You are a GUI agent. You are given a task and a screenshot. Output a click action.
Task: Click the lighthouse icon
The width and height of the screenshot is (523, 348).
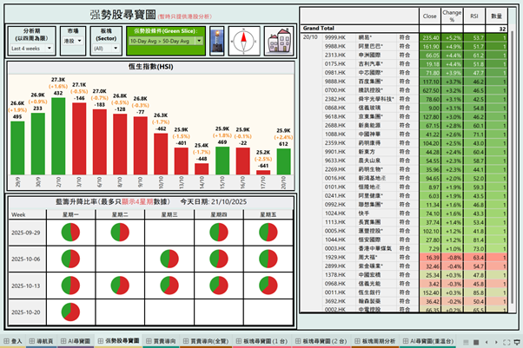click(x=218, y=40)
